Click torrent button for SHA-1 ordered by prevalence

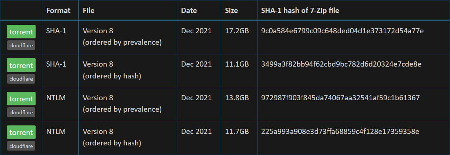(x=21, y=32)
